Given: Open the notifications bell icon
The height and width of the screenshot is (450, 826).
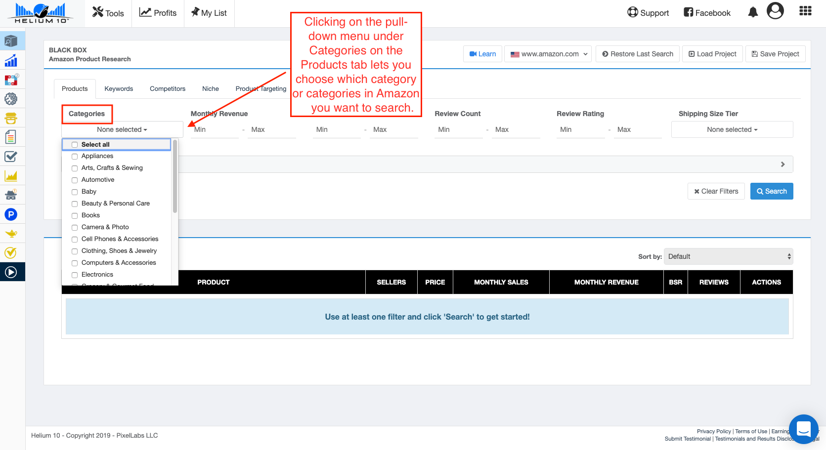Looking at the screenshot, I should [752, 12].
